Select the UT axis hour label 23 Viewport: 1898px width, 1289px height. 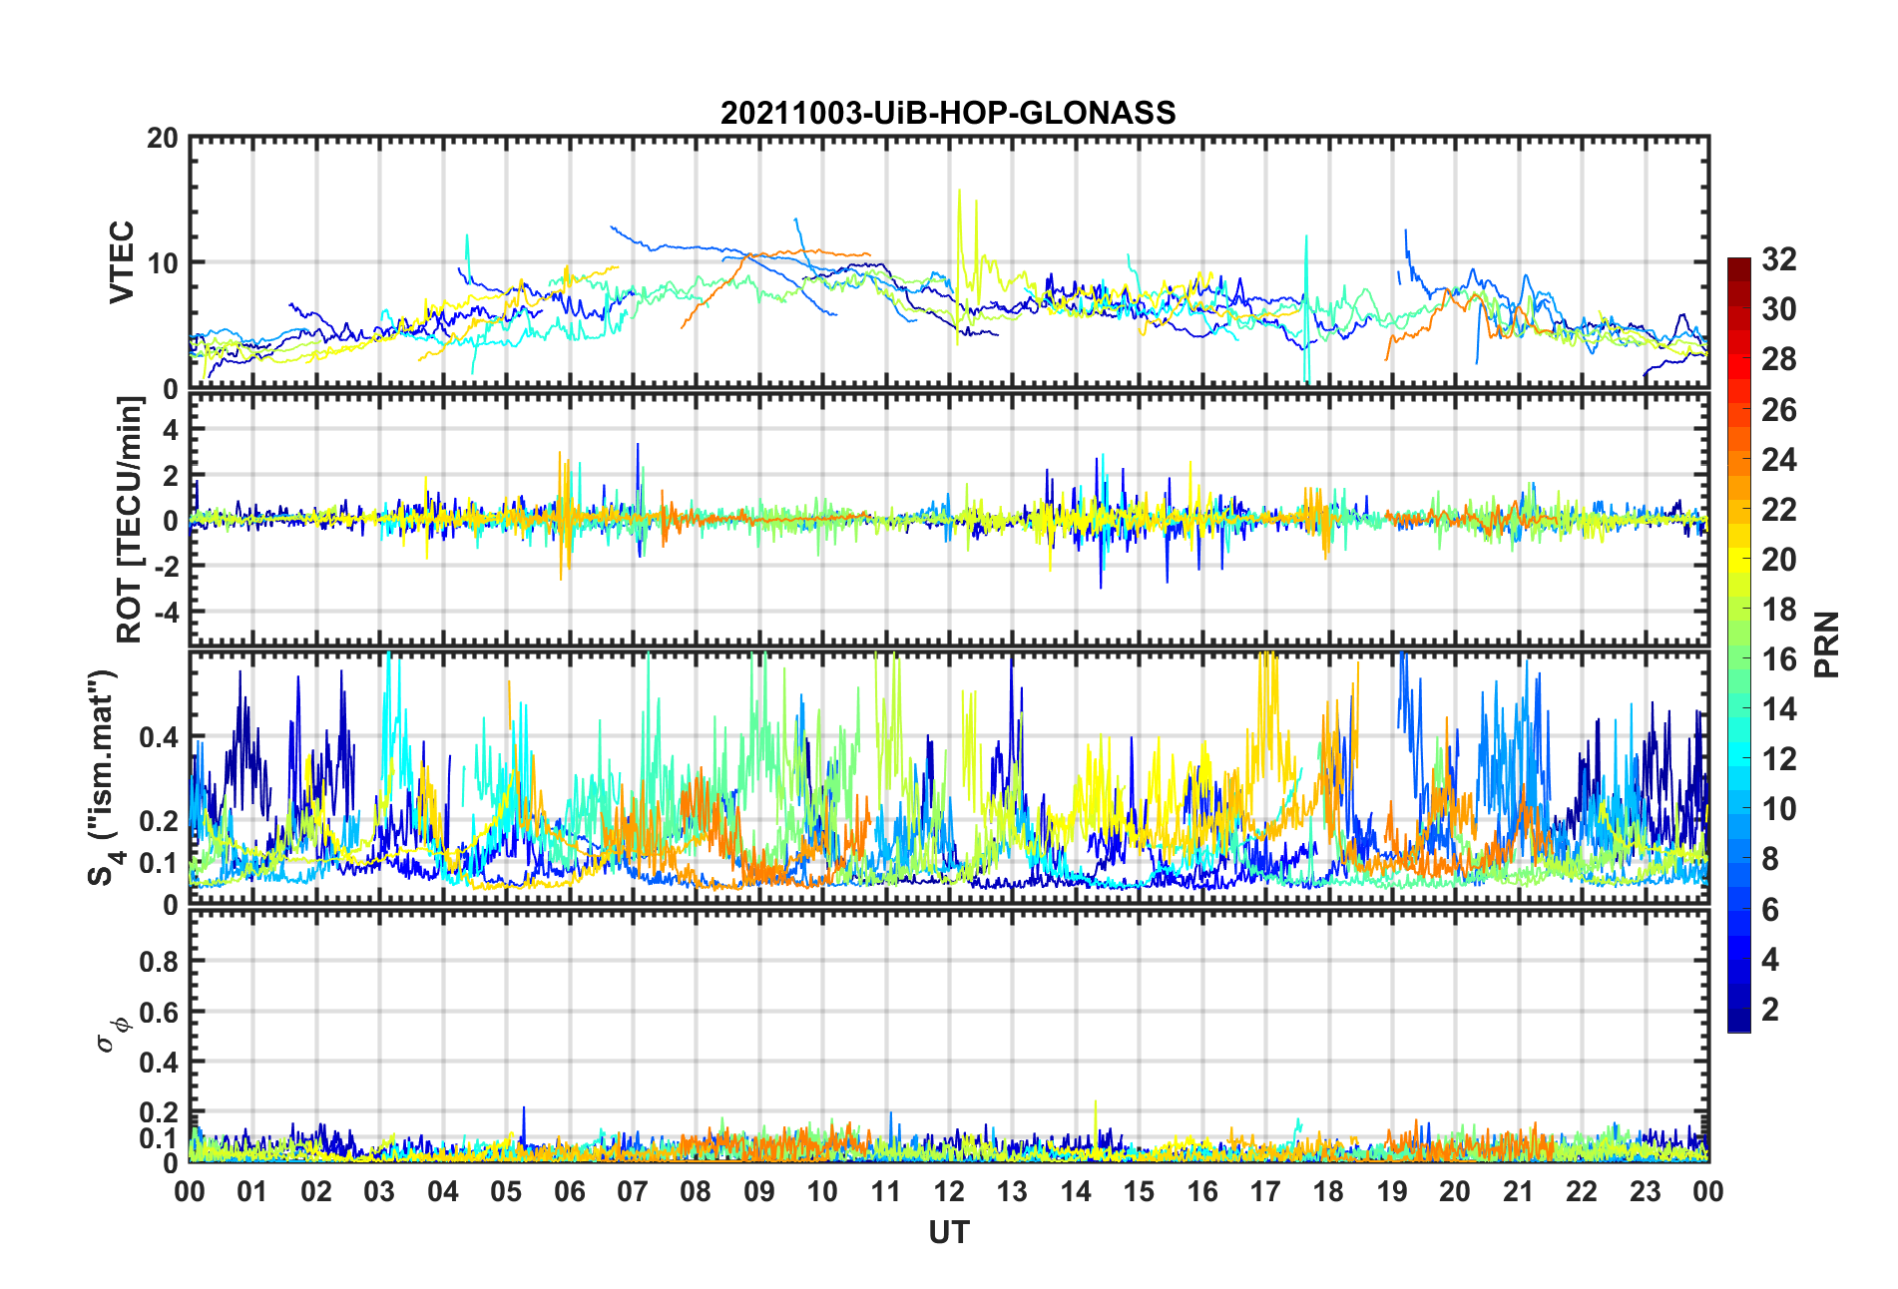(x=1645, y=1191)
